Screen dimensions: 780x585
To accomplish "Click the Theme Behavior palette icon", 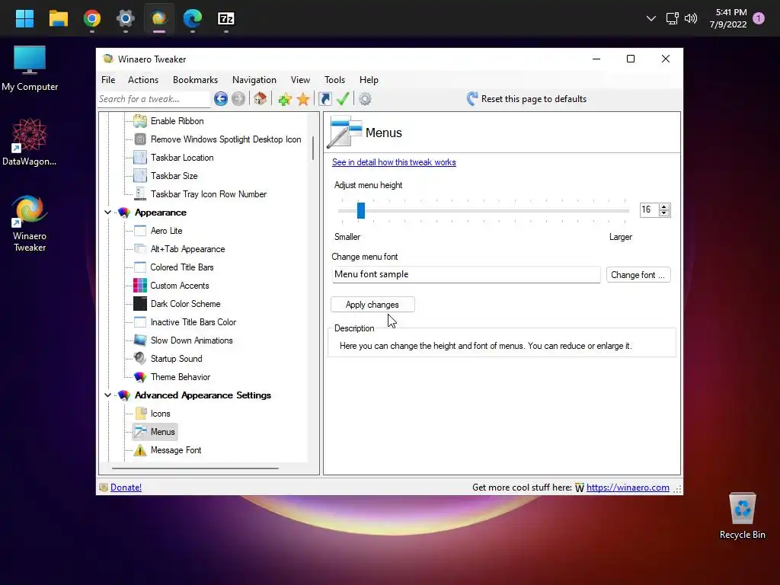I will pos(140,377).
